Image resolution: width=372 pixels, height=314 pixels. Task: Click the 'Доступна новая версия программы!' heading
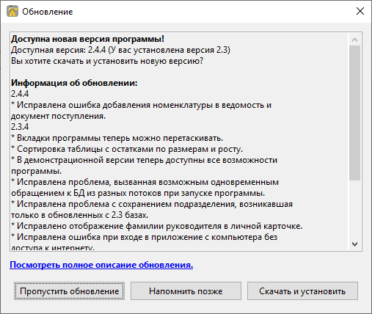point(88,39)
